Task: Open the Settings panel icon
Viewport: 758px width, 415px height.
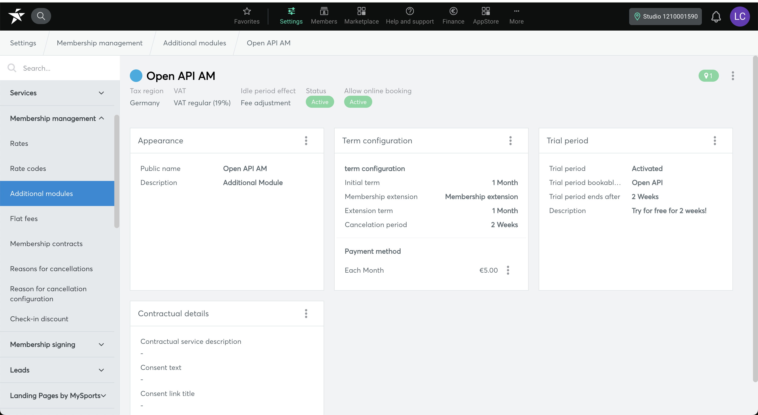Action: tap(291, 15)
